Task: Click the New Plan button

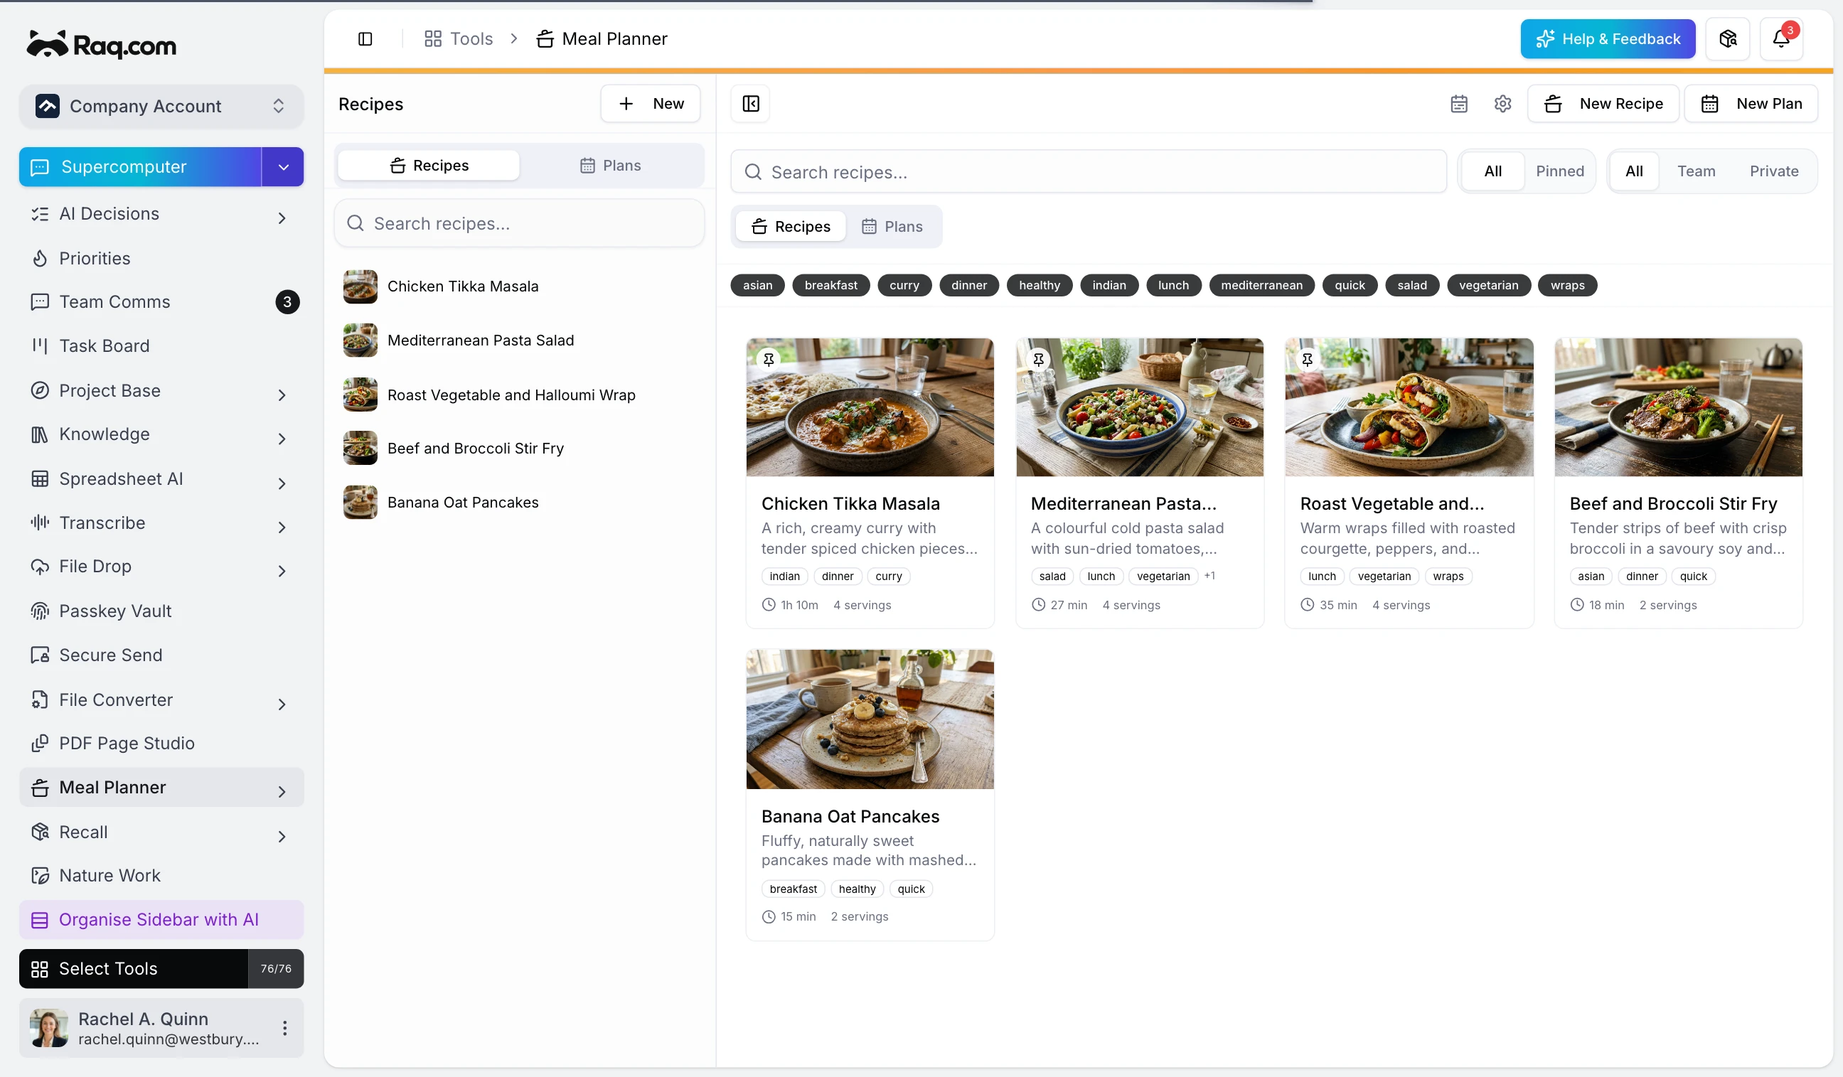Action: point(1750,104)
